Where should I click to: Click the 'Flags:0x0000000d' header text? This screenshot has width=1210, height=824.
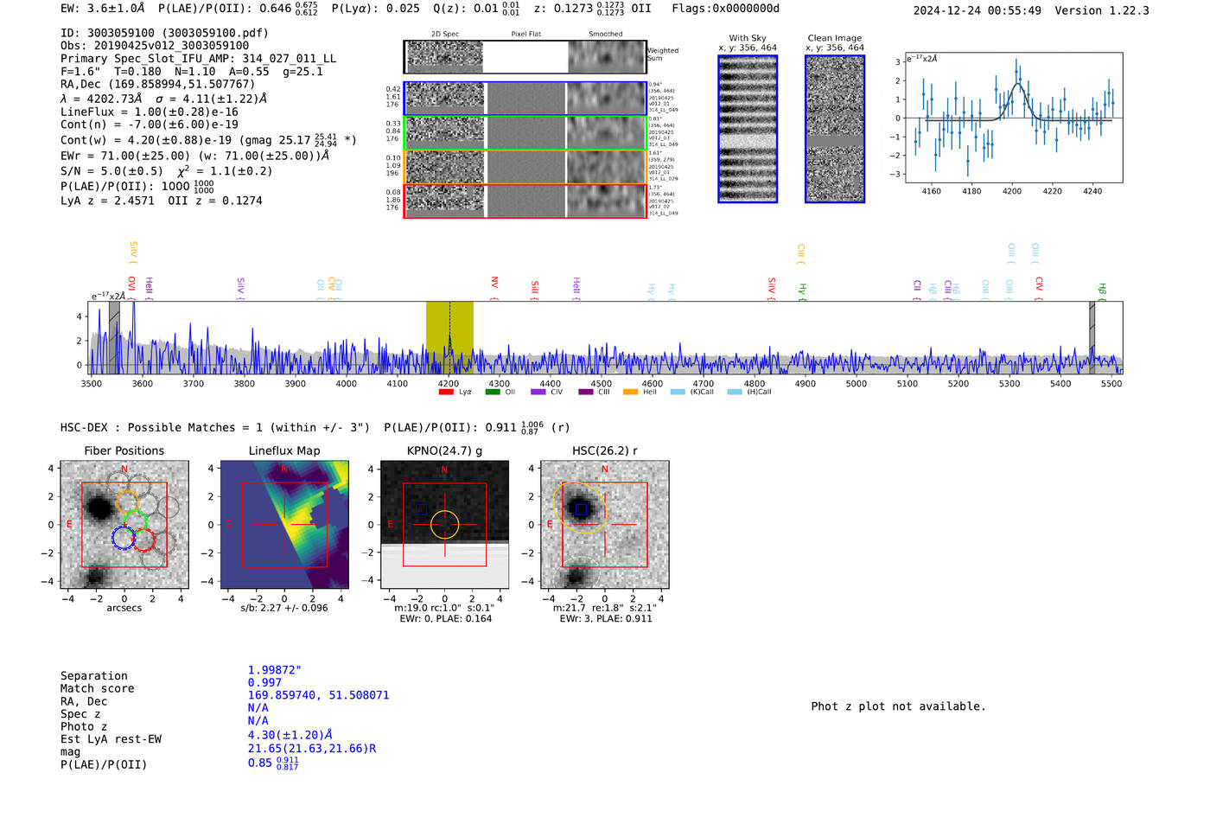click(725, 9)
